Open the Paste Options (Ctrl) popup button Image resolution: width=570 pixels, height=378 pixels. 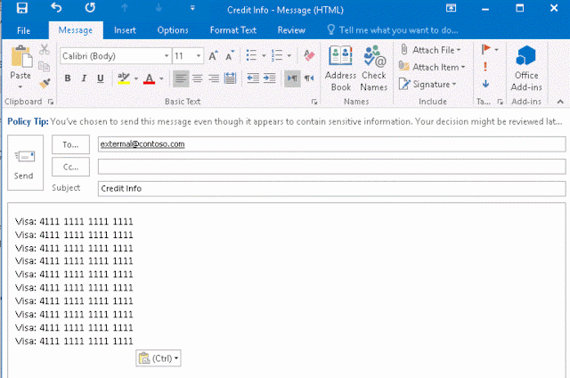point(159,358)
